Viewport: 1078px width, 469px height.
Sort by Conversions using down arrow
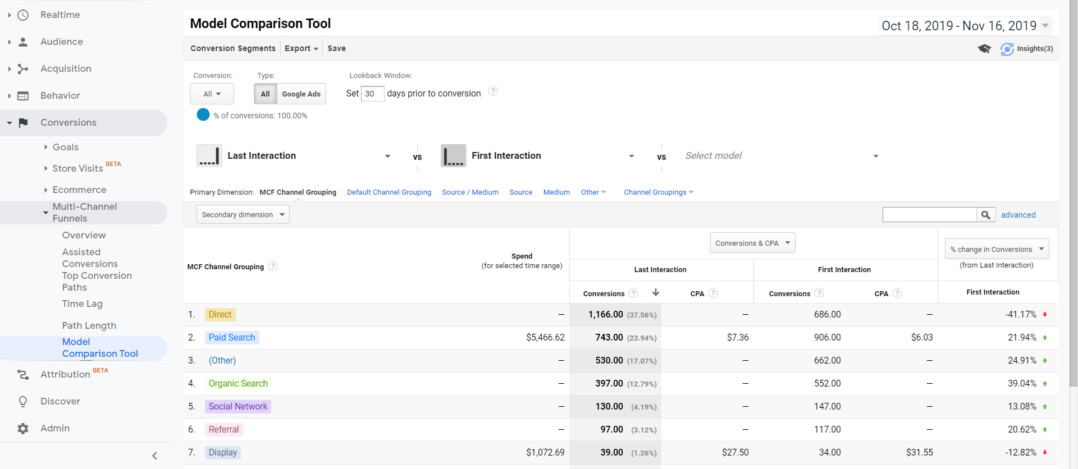655,292
